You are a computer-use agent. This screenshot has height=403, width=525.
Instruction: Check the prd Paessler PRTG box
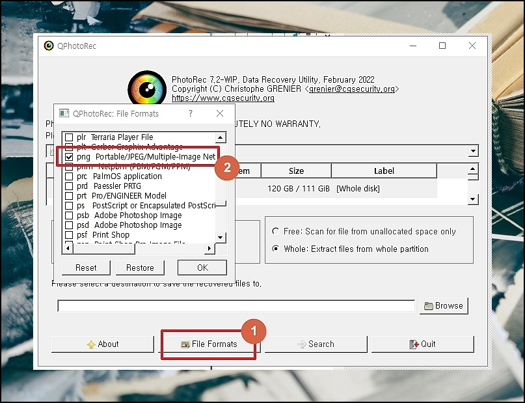[69, 186]
